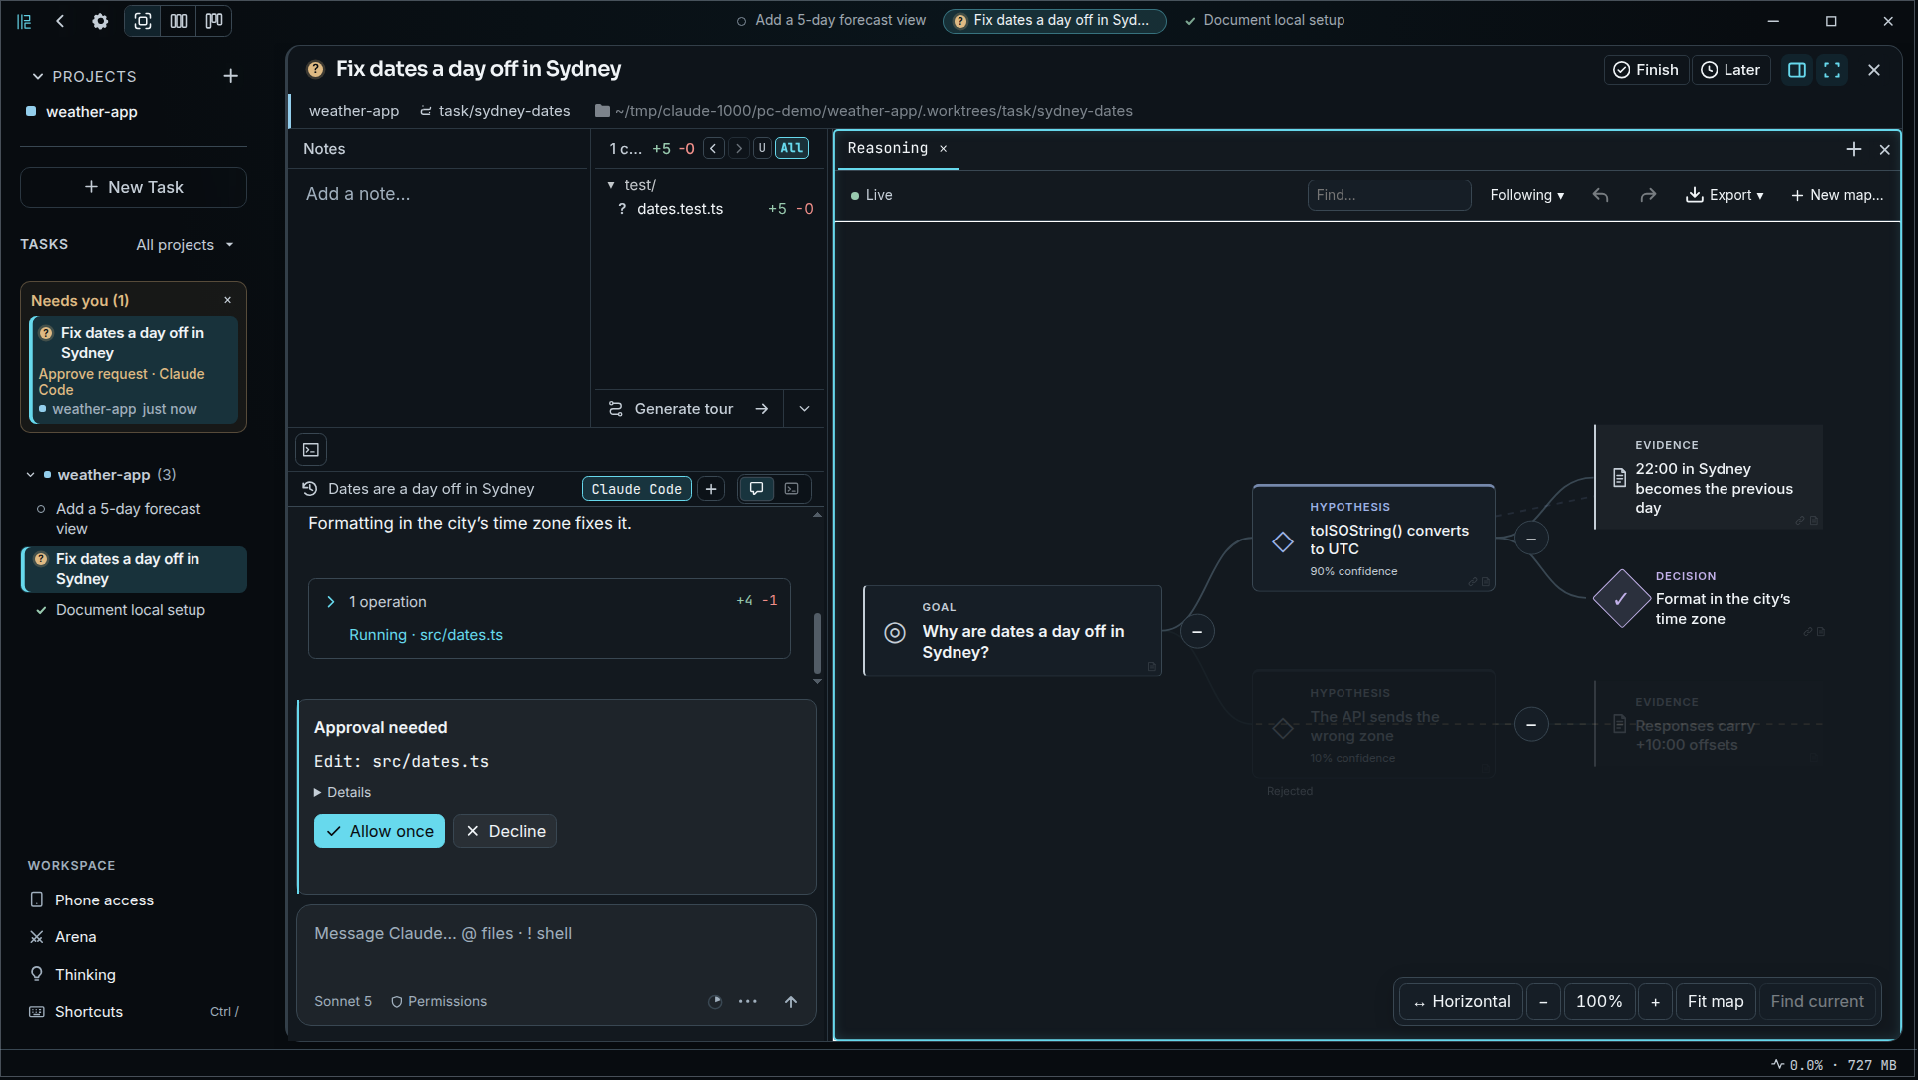The width and height of the screenshot is (1918, 1080).
Task: Select the Claude Code session tab
Action: click(x=637, y=489)
